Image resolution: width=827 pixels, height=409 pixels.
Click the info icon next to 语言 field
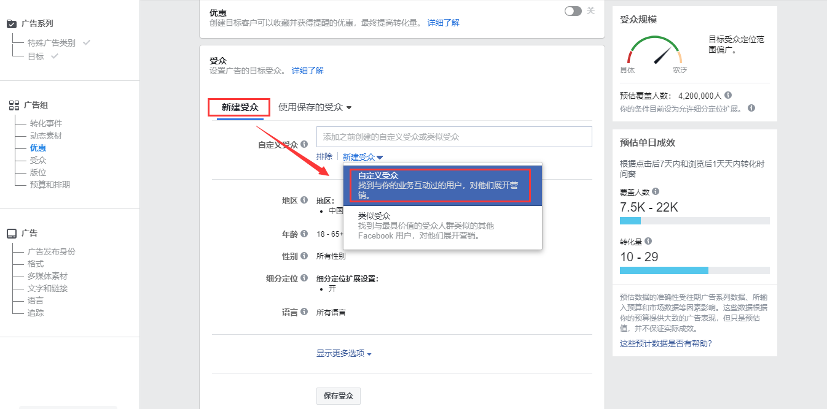(x=304, y=312)
